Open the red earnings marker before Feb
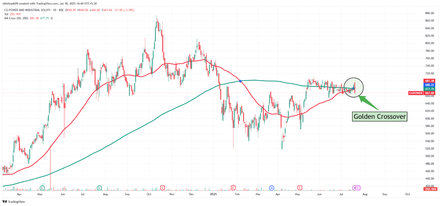 pyautogui.click(x=233, y=188)
